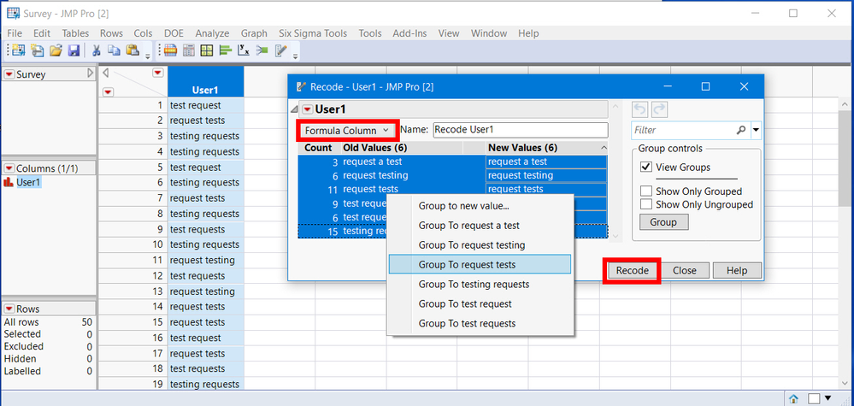Click the Survey panel gray collapse arrow
Viewport: 854px width, 406px height.
[x=91, y=74]
